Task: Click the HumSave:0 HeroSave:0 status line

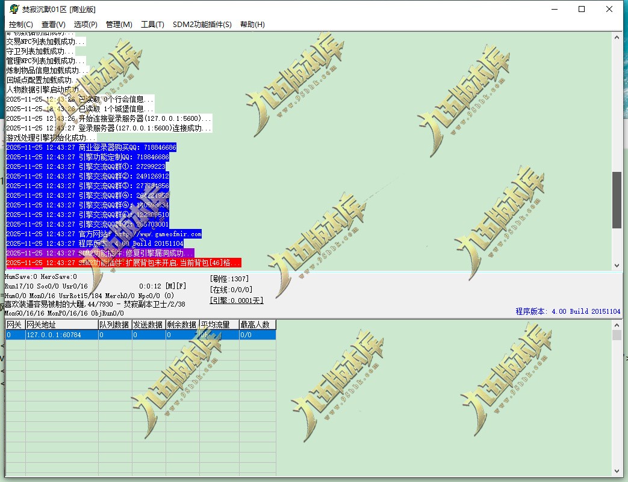Action: click(x=41, y=276)
